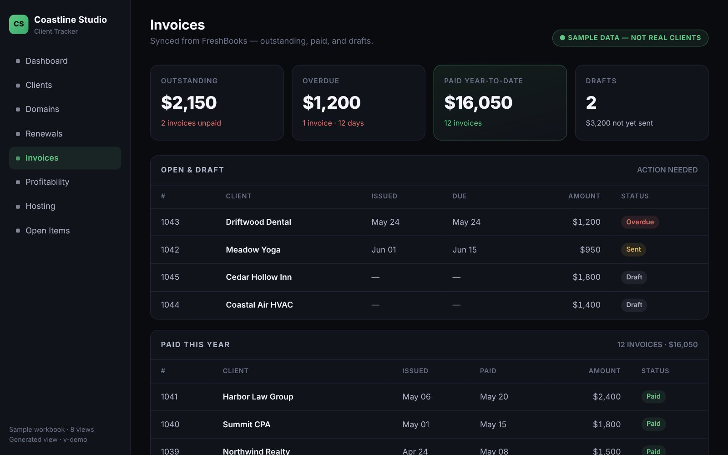This screenshot has width=728, height=455.
Task: Open the Cedar Hollow Inn invoice row
Action: tap(429, 278)
